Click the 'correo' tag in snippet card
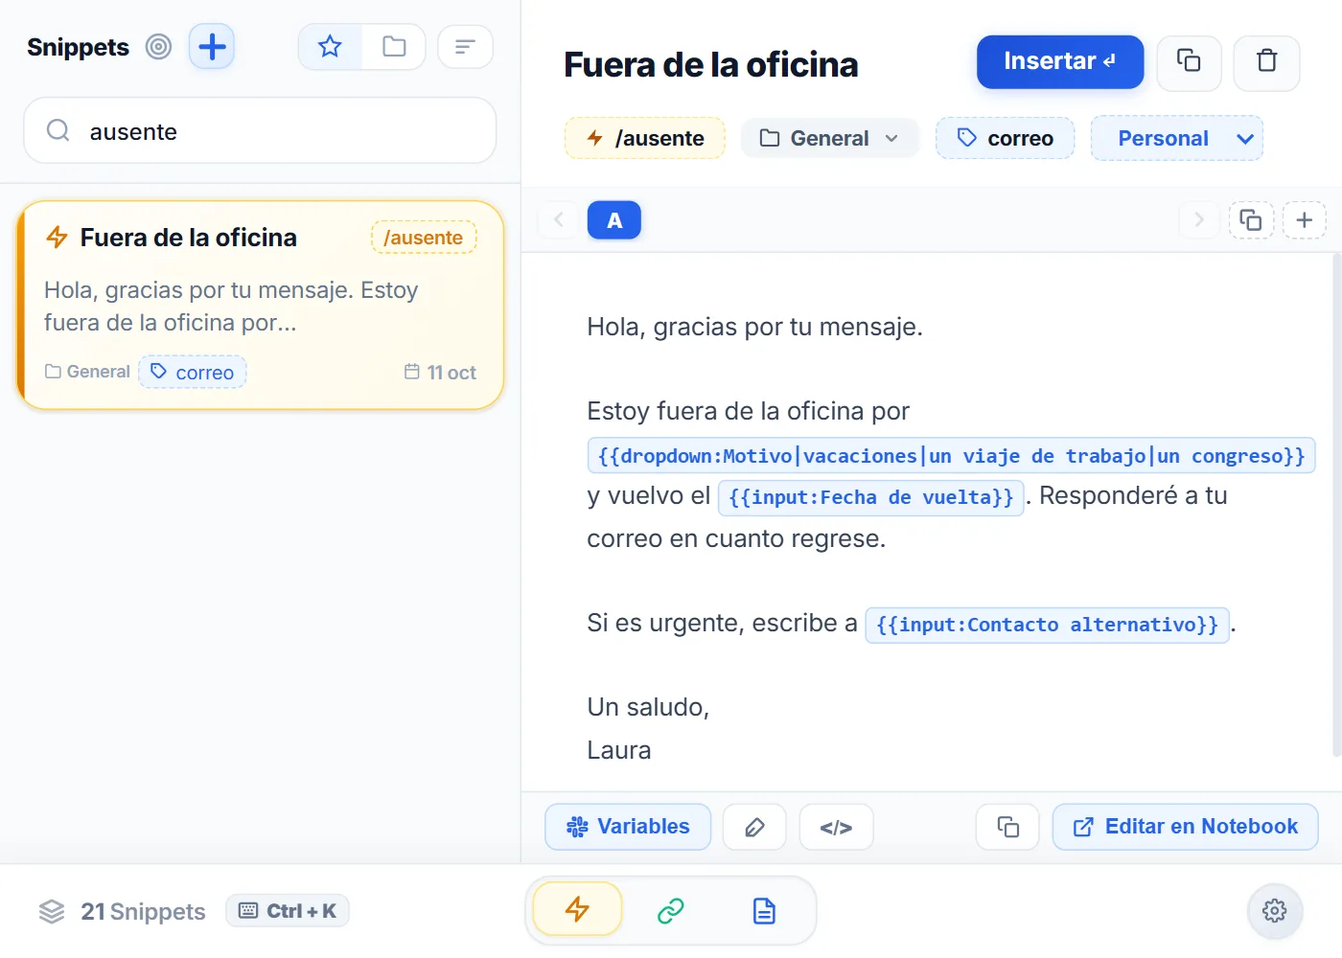 pos(193,372)
